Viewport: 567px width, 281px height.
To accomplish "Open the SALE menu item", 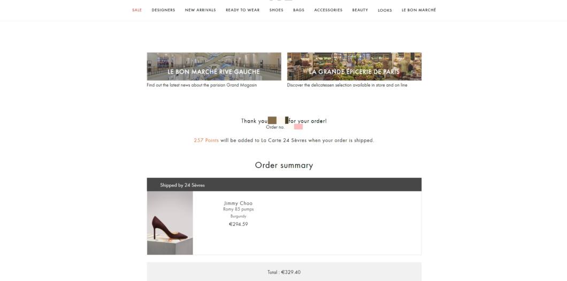I will (137, 10).
